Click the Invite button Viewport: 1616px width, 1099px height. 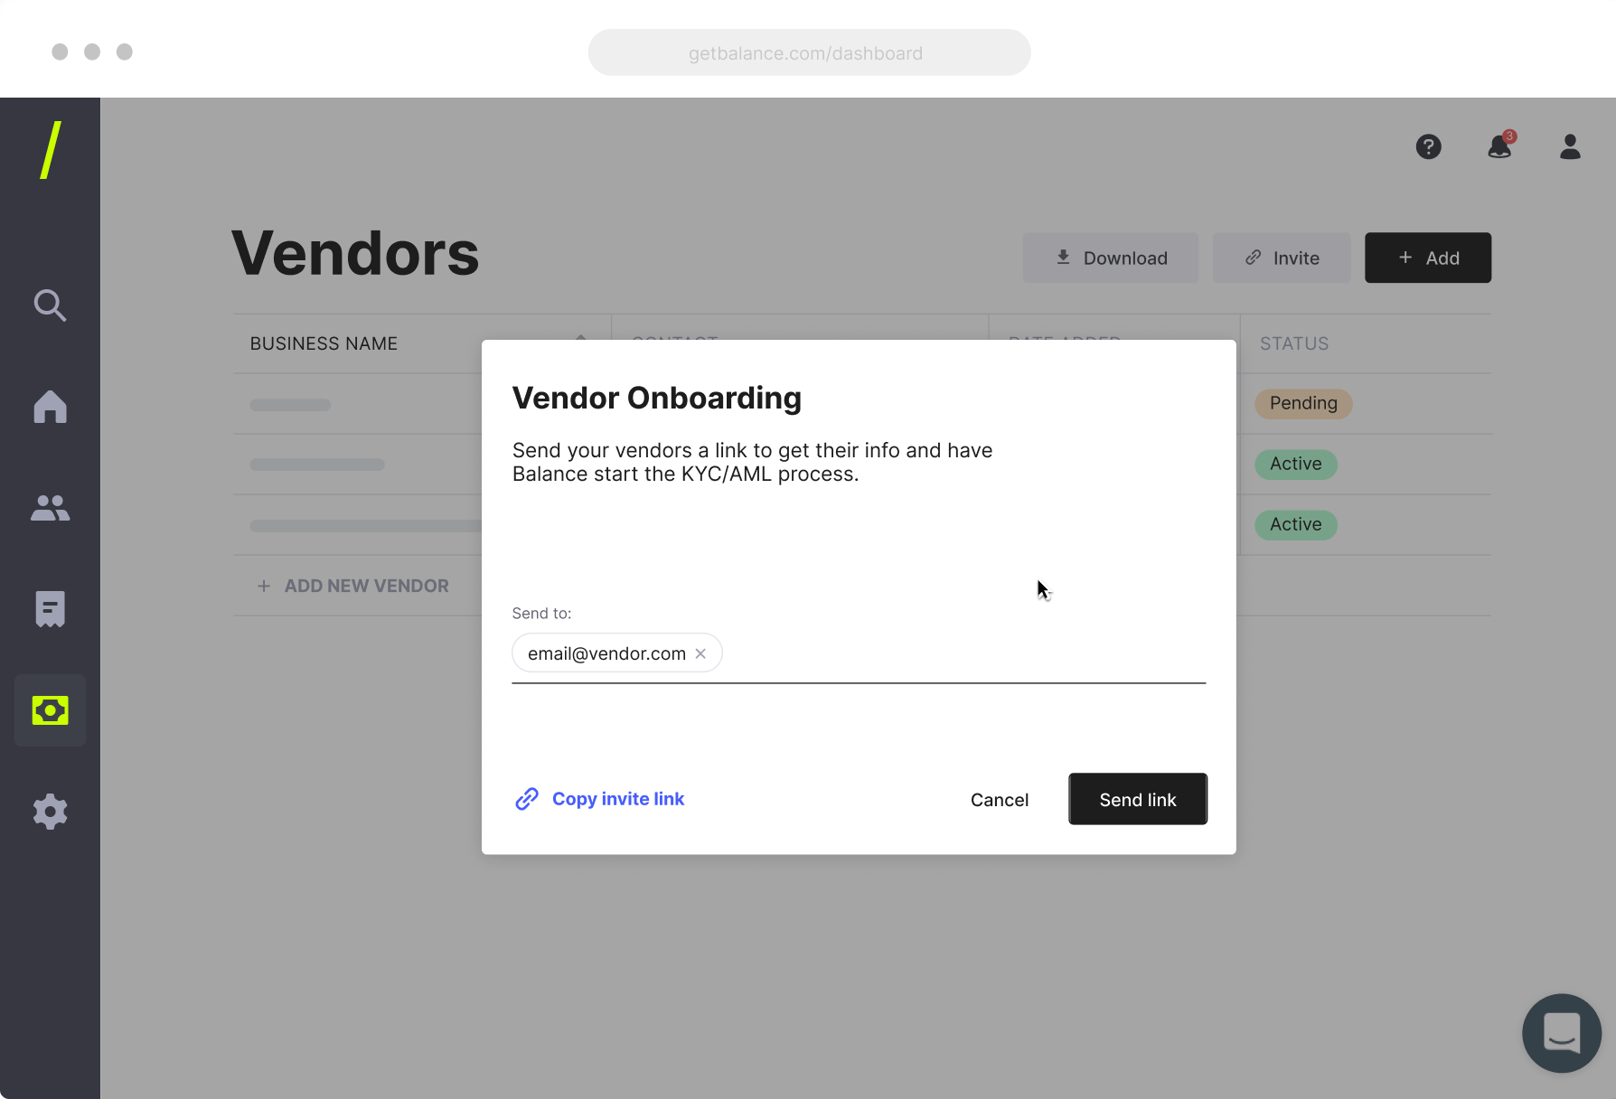pos(1281,258)
